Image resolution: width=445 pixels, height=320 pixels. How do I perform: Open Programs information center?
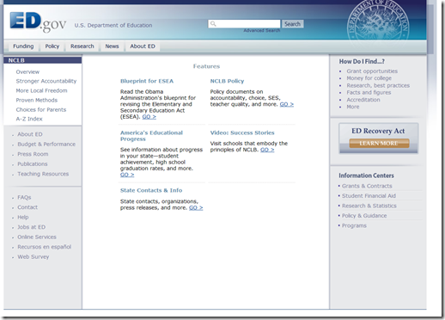(354, 225)
